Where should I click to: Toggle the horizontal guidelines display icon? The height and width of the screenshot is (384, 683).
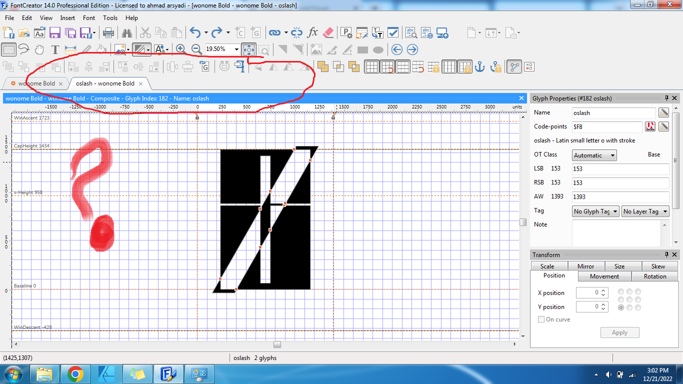[x=402, y=66]
